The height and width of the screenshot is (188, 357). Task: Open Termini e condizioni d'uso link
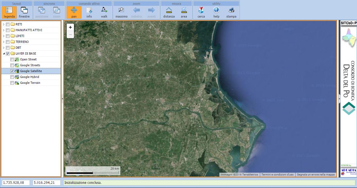pyautogui.click(x=277, y=175)
